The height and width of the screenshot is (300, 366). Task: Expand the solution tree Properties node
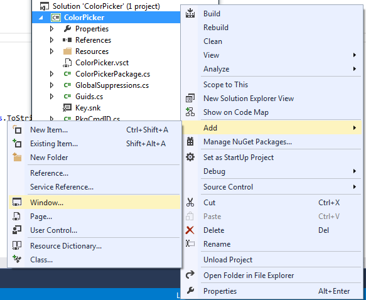click(52, 29)
